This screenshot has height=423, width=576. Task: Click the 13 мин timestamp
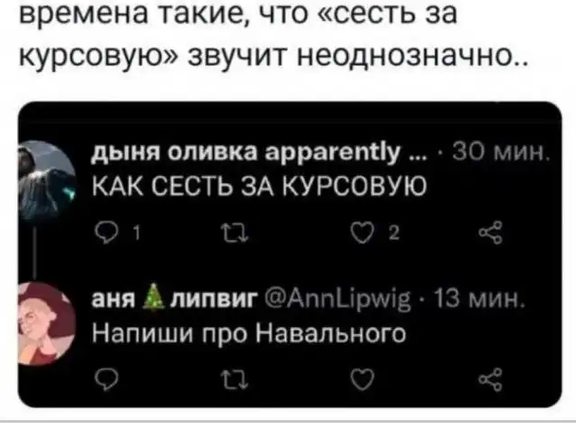[x=478, y=301]
